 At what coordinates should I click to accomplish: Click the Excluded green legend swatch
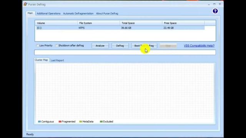tap(101, 122)
